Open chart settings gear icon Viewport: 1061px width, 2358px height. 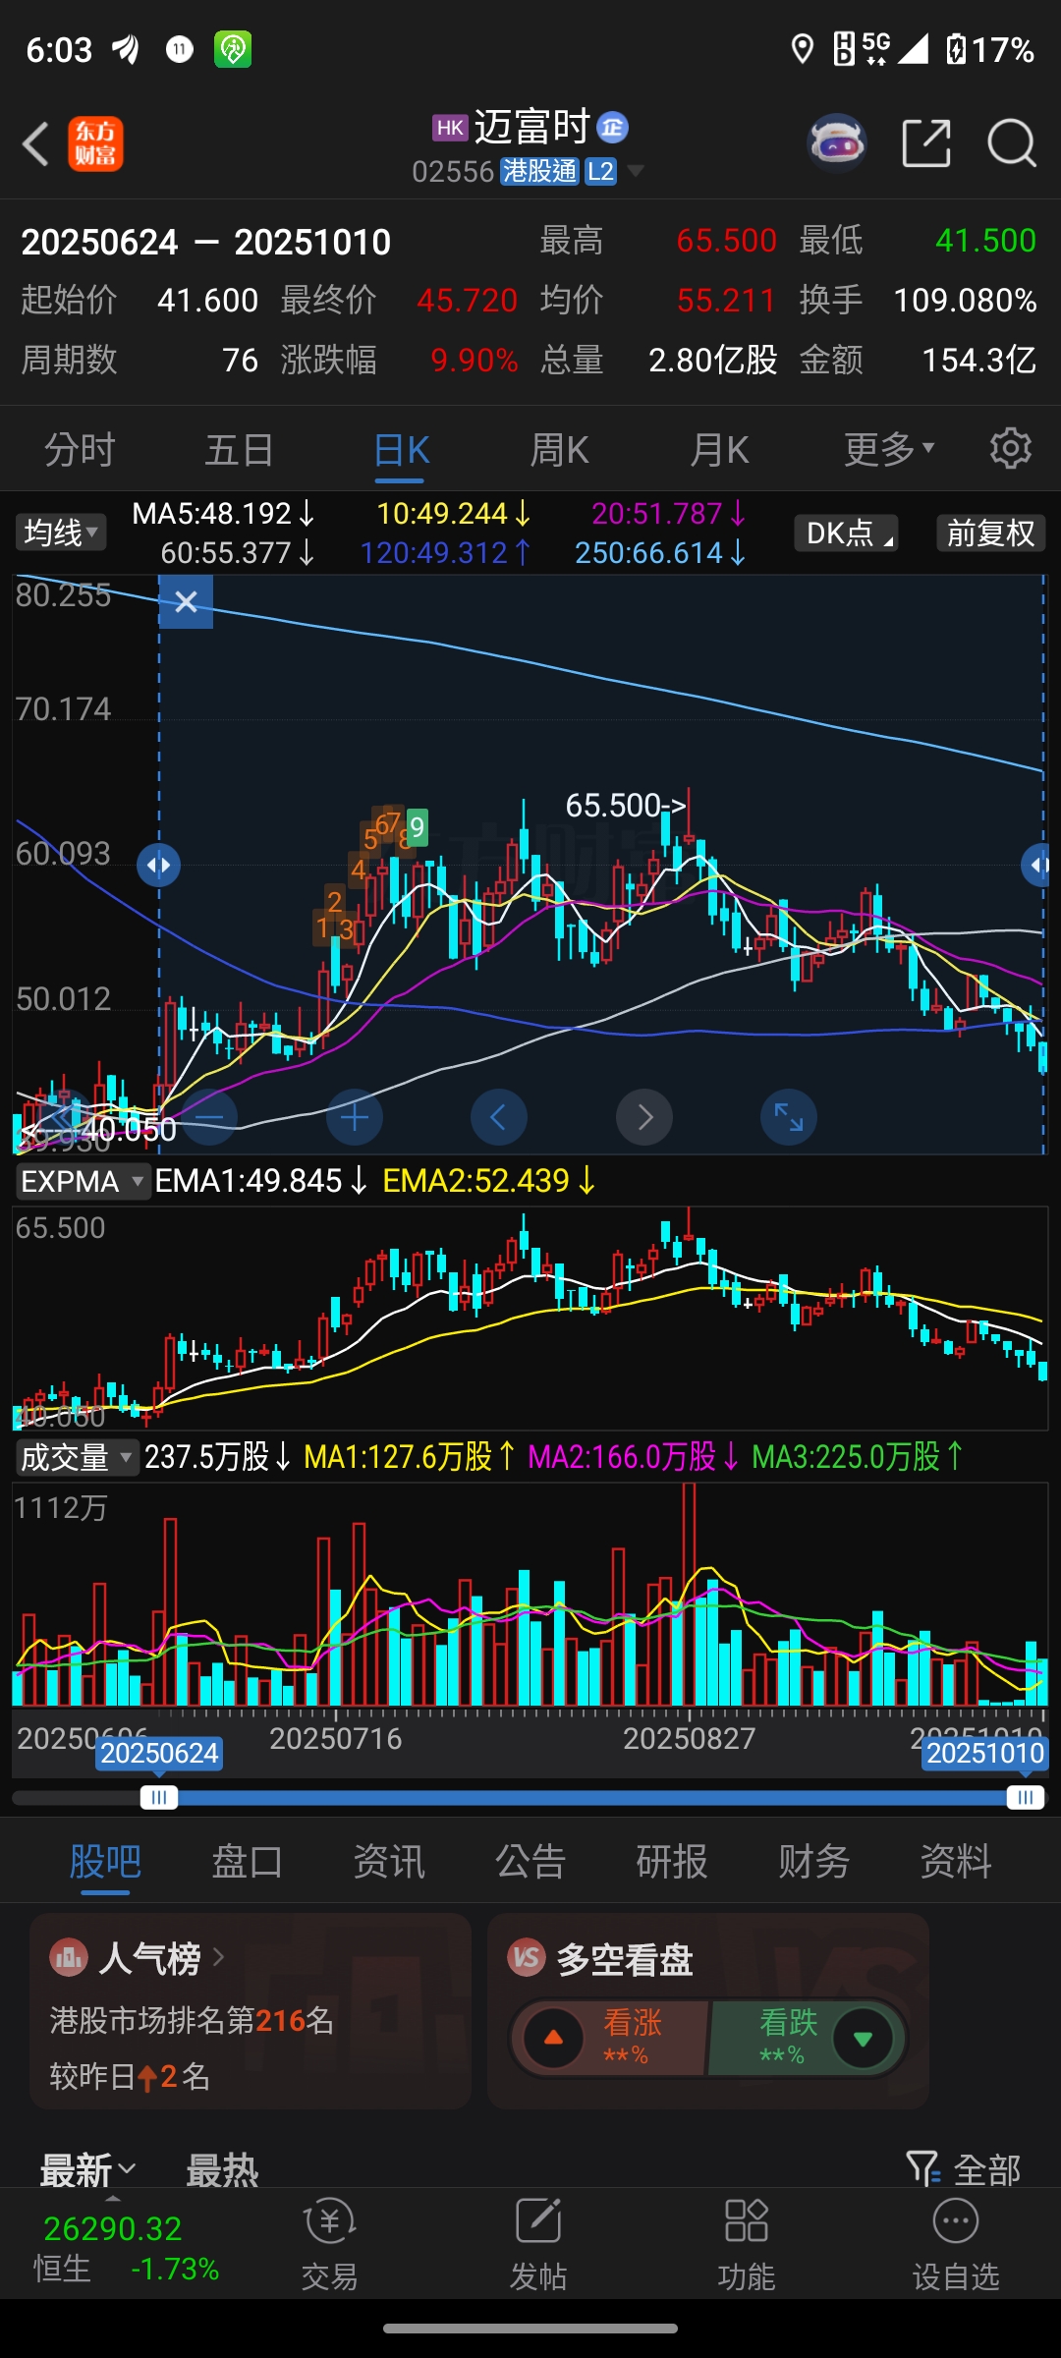[x=1010, y=449]
